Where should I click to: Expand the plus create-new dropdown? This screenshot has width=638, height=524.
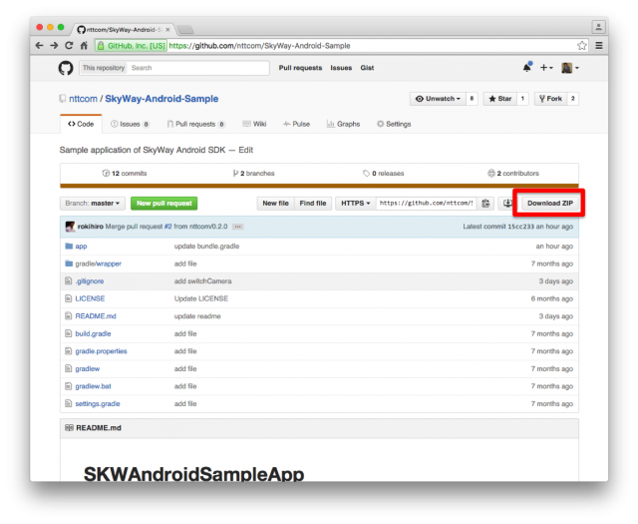[546, 68]
